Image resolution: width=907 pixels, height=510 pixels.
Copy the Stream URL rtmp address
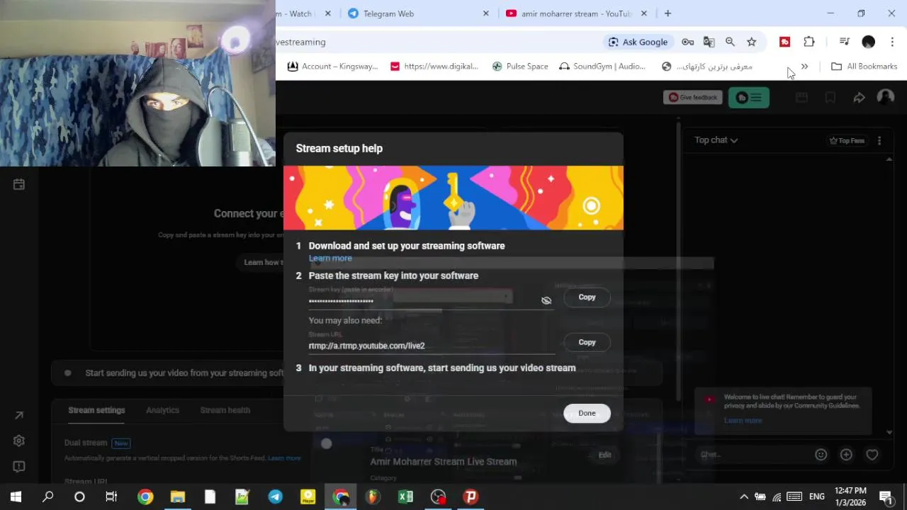[x=587, y=342]
